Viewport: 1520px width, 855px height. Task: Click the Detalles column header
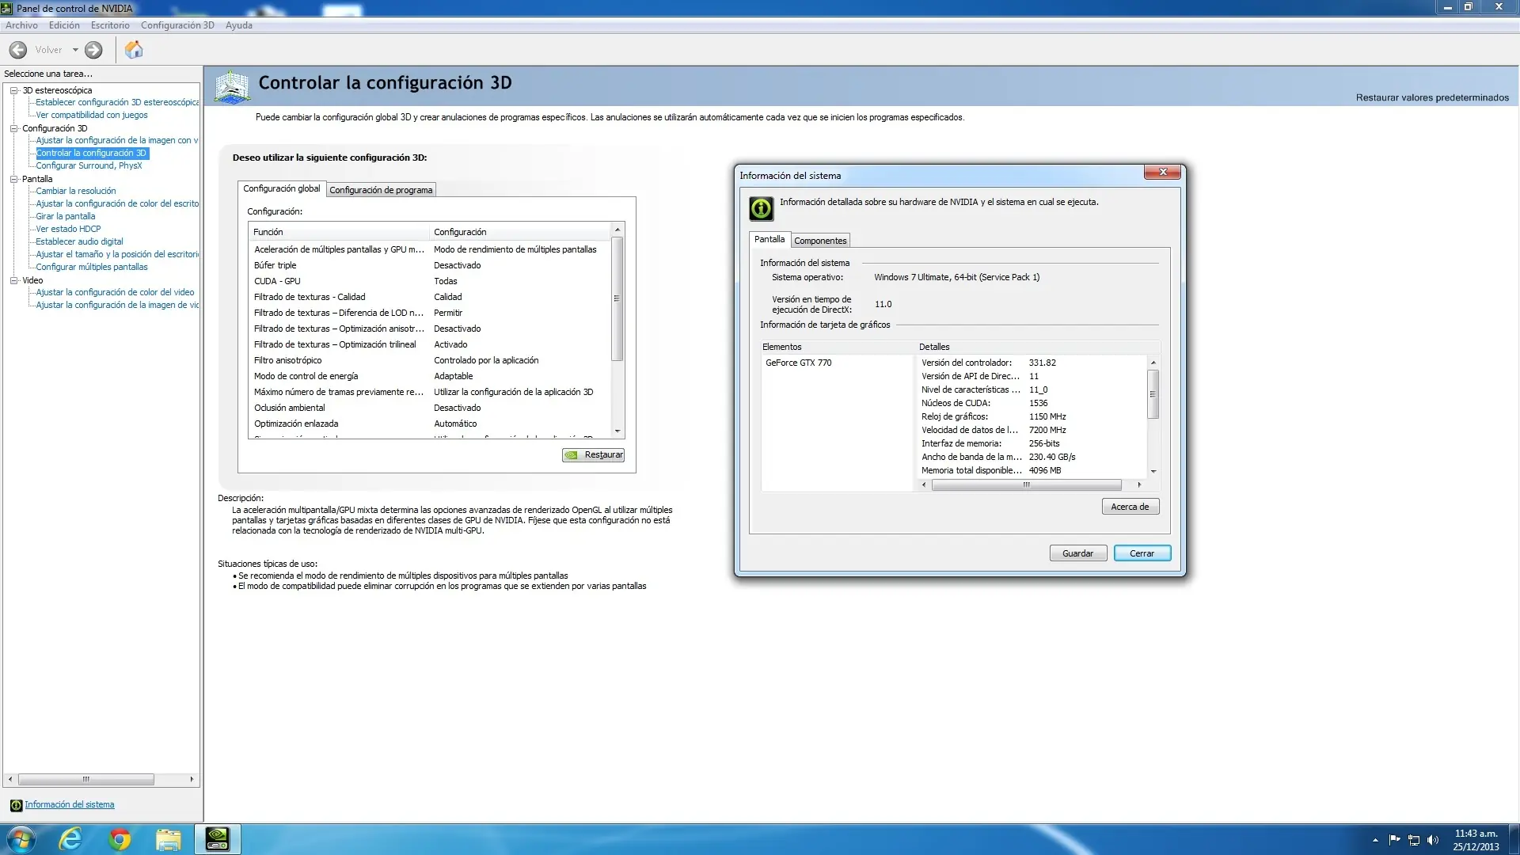click(1038, 348)
